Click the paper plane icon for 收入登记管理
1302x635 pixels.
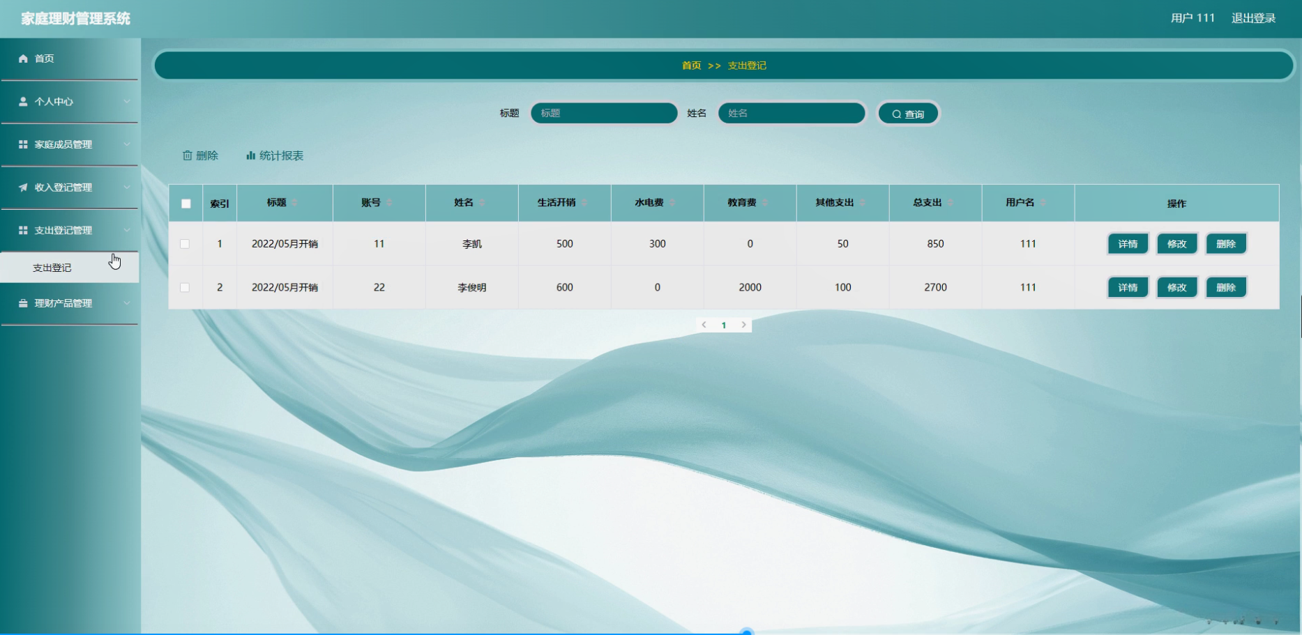pyautogui.click(x=23, y=188)
